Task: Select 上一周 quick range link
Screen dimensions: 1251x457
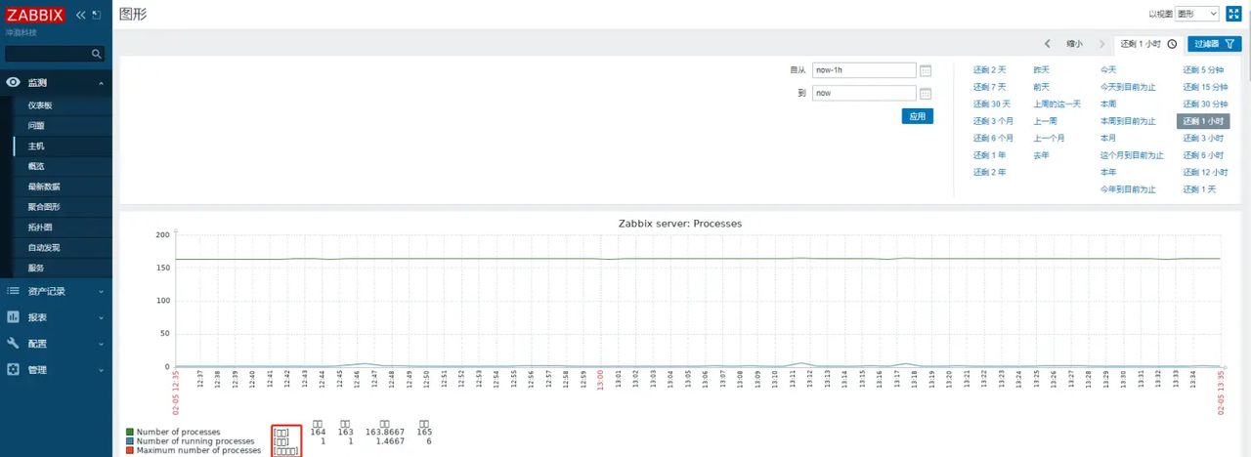Action: tap(1046, 121)
